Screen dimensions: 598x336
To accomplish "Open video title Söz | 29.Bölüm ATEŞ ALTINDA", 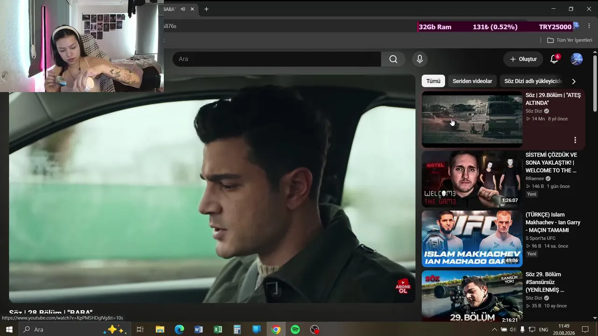I will [553, 99].
